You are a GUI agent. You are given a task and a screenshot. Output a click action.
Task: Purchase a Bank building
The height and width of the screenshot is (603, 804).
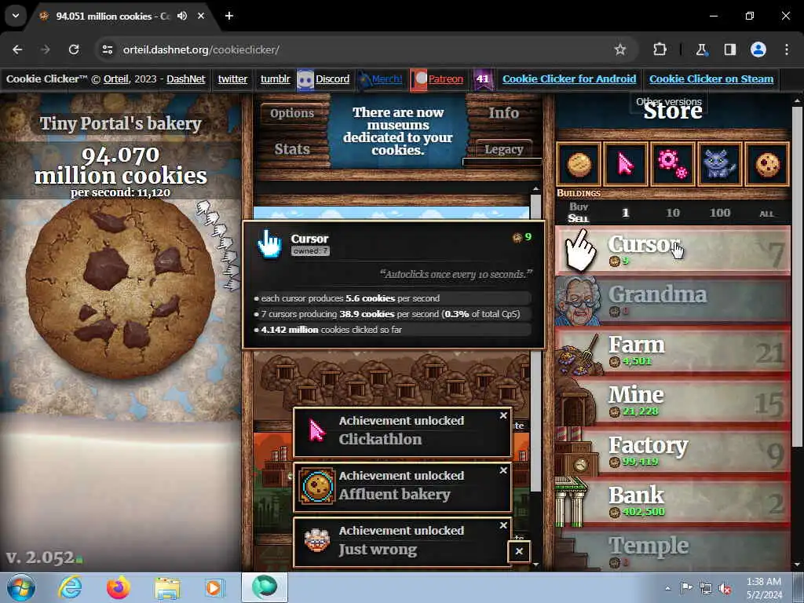click(673, 502)
